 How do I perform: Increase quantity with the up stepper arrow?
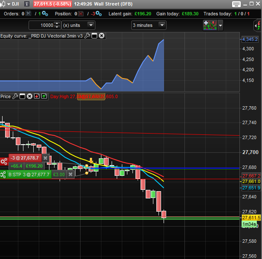pos(57,23)
